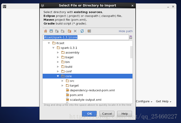Select the spark-1.3.1 folder row
The height and width of the screenshot is (123, 181).
point(87,48)
